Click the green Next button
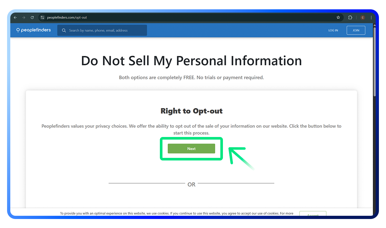This screenshot has height=228, width=386. pos(191,149)
